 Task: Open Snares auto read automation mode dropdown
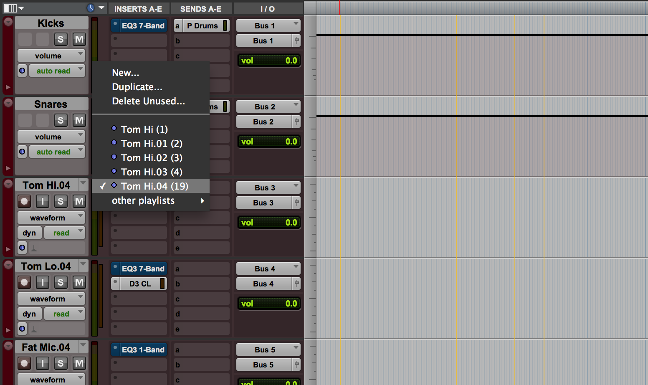click(57, 152)
